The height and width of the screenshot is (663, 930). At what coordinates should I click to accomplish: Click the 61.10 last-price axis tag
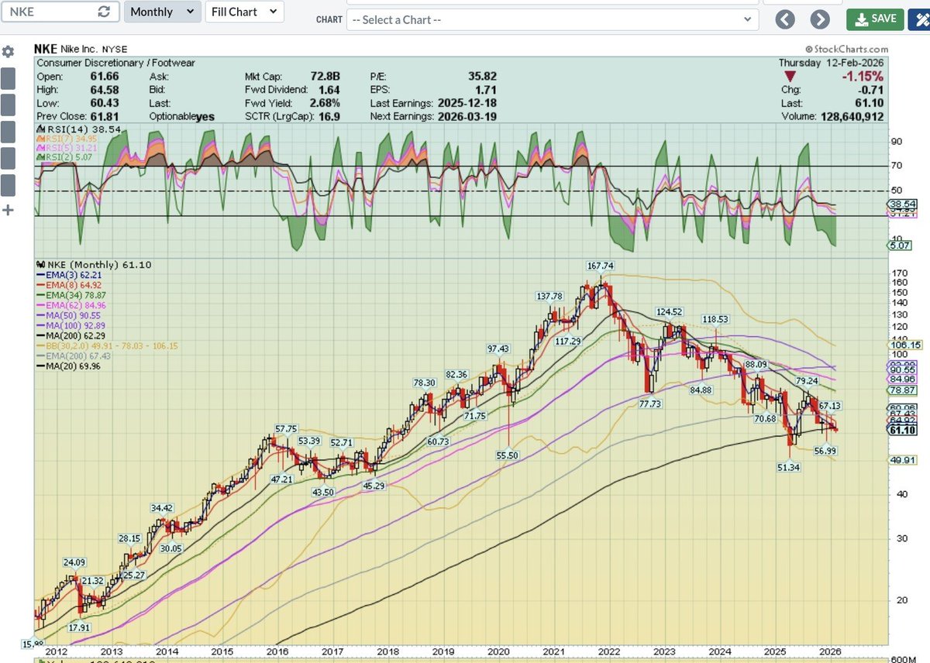[903, 429]
